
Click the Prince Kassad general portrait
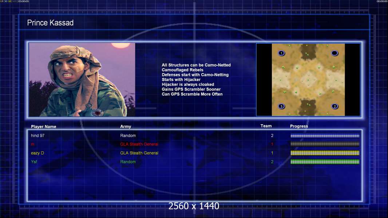(82, 80)
